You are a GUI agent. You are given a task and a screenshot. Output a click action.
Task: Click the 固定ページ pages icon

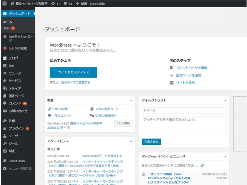pyautogui.click(x=5, y=96)
